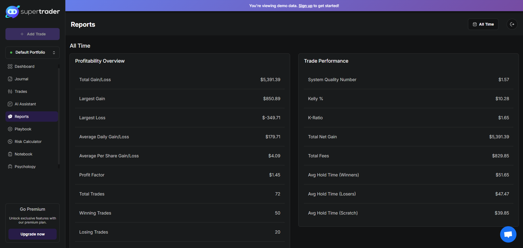523x248 pixels.
Task: Click the logout arrow icon button
Action: pos(512,24)
